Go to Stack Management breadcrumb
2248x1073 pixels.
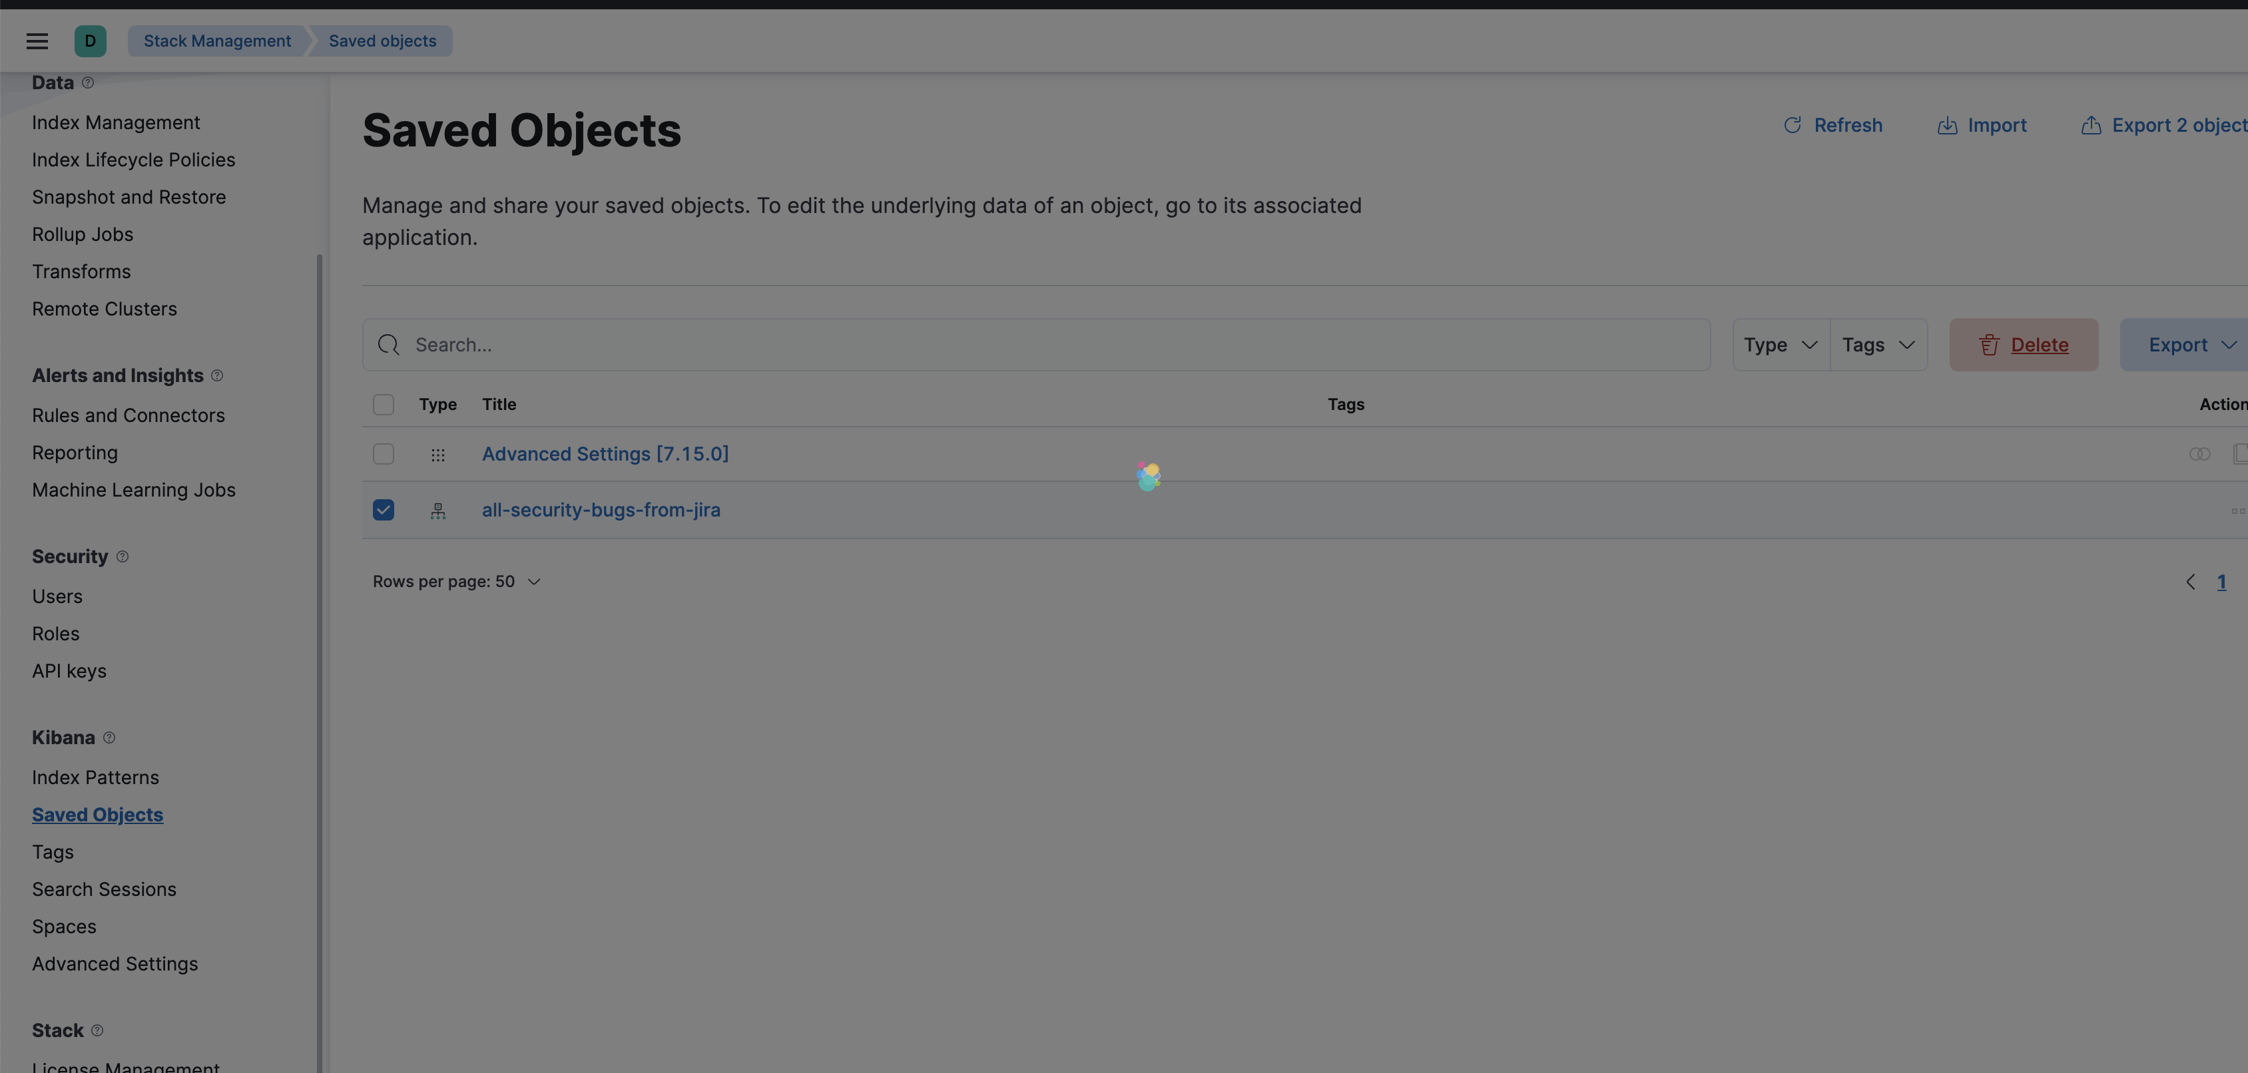(x=217, y=41)
